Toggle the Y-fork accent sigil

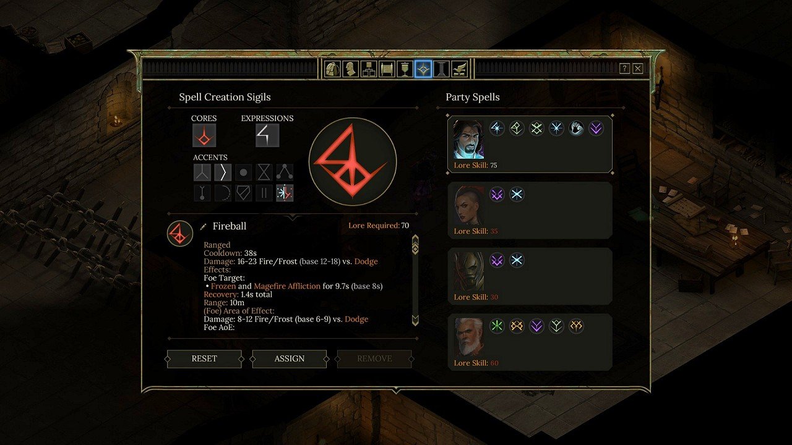[202, 172]
